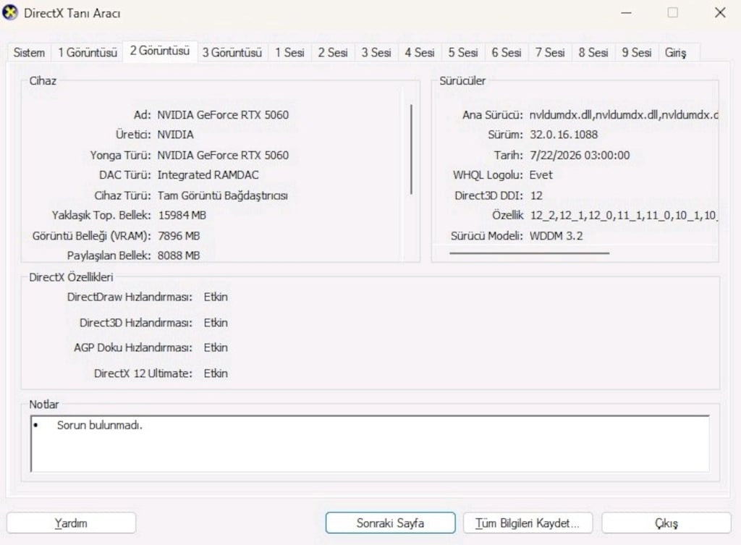Click inside the Notlar text box
Image resolution: width=741 pixels, height=545 pixels.
click(x=370, y=444)
